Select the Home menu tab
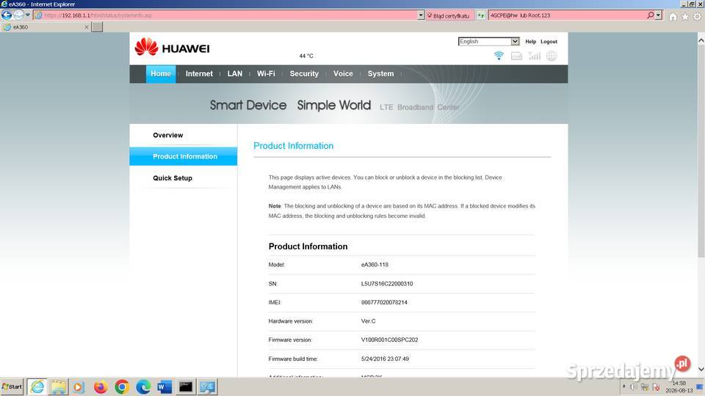The image size is (705, 396). 161,73
